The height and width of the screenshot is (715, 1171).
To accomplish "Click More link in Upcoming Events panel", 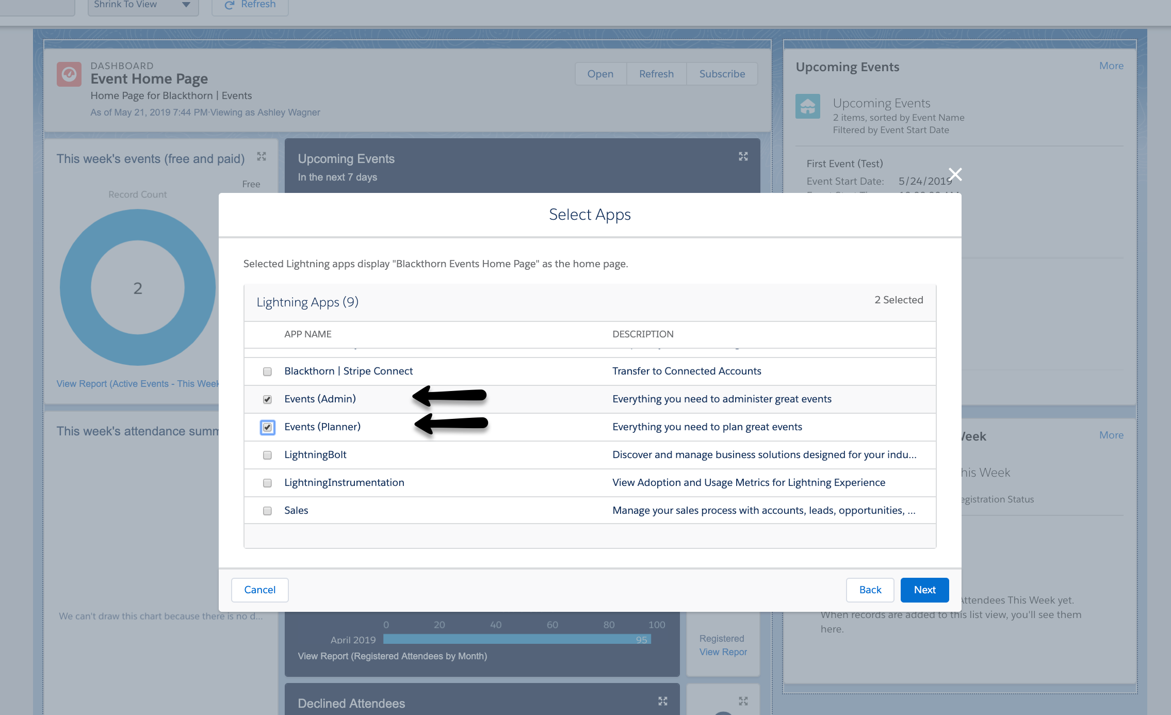I will [x=1111, y=66].
